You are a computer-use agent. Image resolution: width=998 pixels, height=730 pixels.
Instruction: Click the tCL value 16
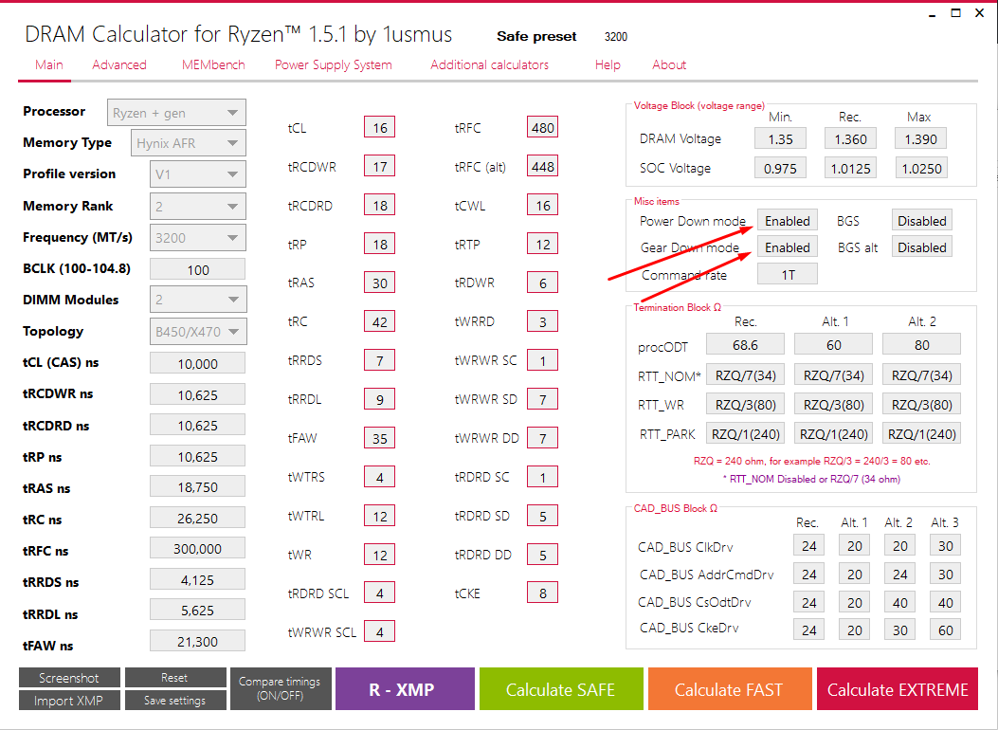[380, 127]
